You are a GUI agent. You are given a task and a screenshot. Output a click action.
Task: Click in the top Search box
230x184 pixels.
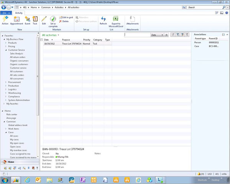pyautogui.click(x=205, y=7)
